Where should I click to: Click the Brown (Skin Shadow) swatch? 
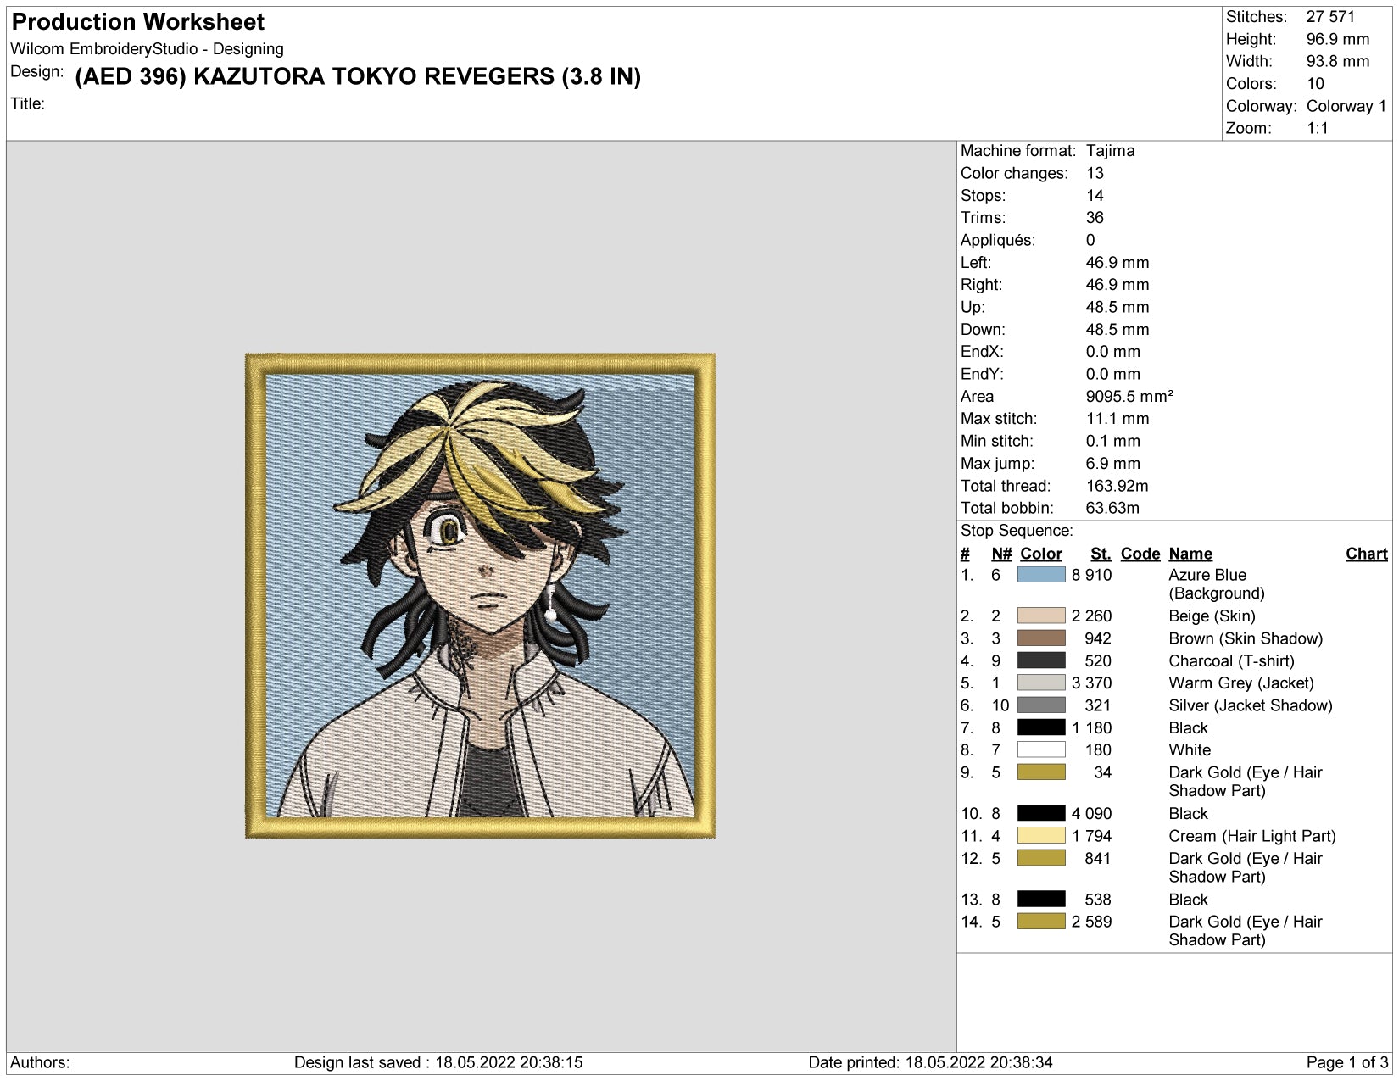click(x=1041, y=638)
